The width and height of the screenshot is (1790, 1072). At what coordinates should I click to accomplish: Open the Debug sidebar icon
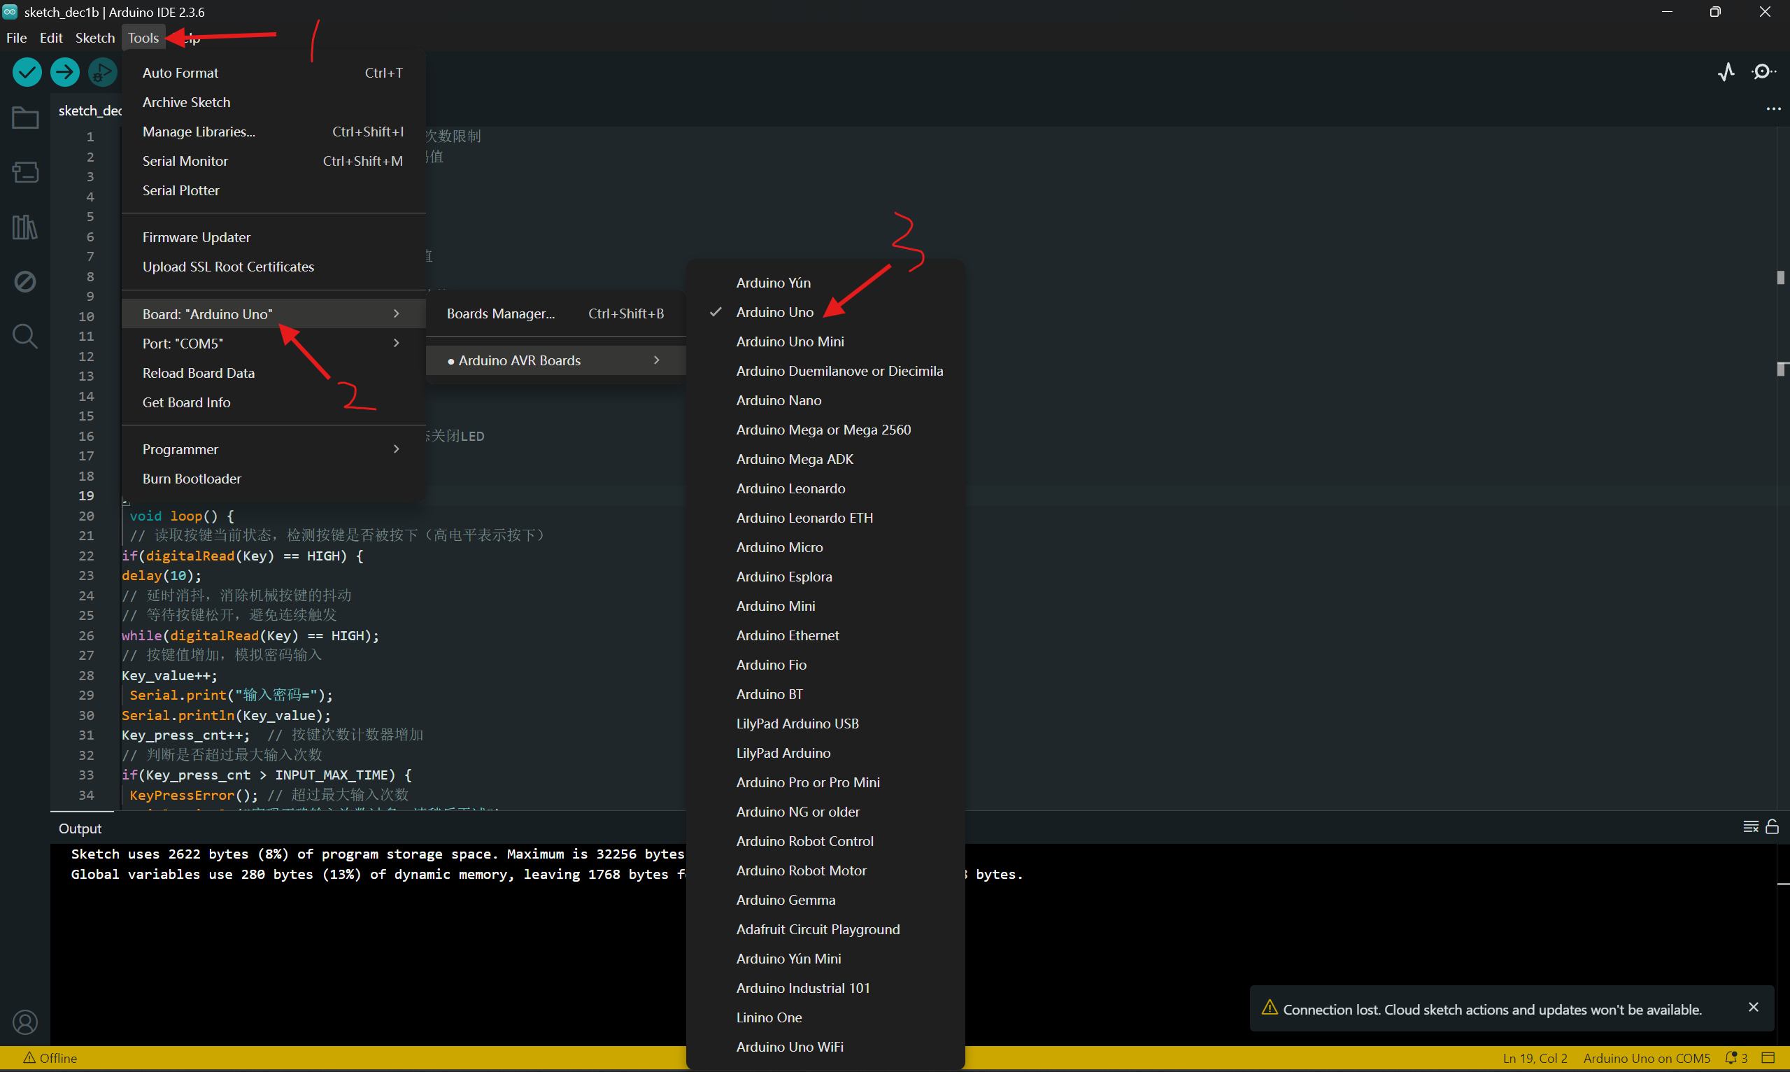[25, 281]
